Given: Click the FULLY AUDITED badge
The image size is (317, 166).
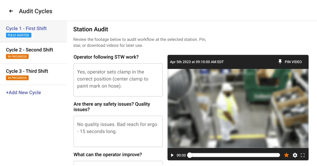Looking at the screenshot, I should (x=18, y=35).
